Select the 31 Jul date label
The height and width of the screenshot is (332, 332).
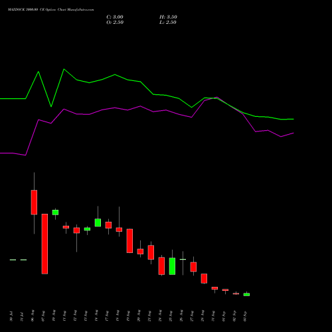tap(22, 316)
